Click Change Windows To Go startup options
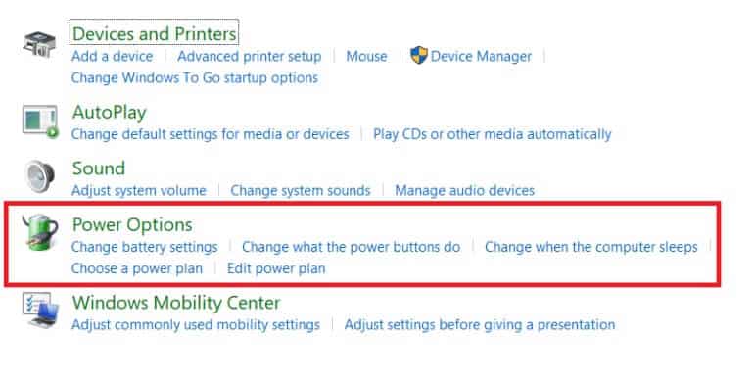This screenshot has height=385, width=752. pyautogui.click(x=195, y=77)
